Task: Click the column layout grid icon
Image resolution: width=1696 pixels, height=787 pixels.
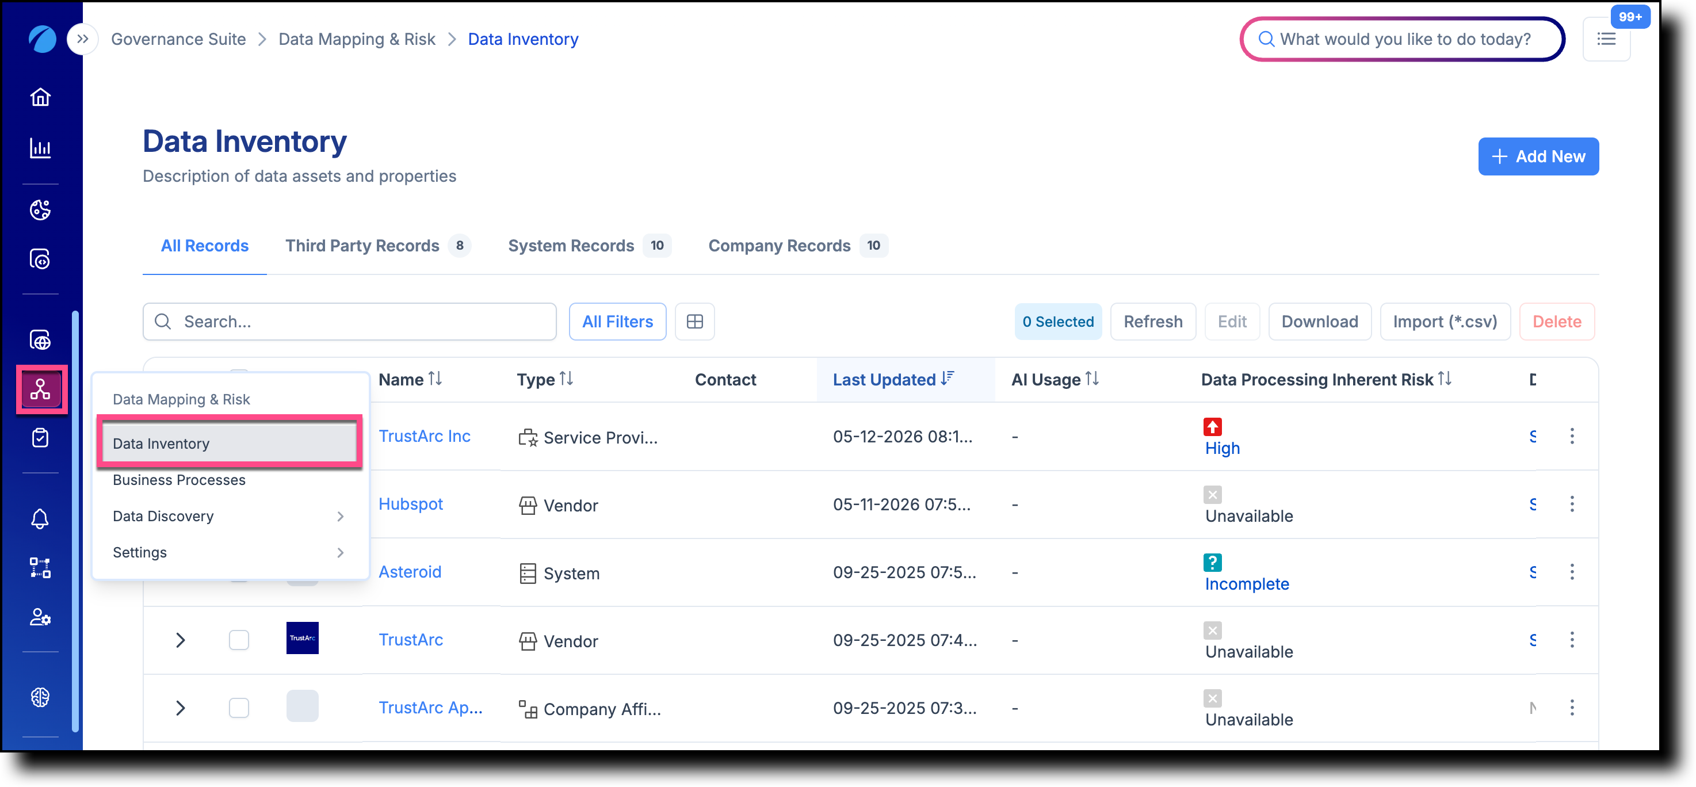Action: coord(694,322)
